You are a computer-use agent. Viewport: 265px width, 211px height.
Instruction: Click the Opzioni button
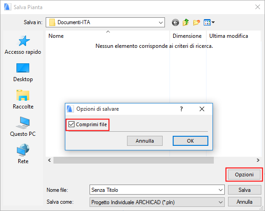[x=244, y=175]
